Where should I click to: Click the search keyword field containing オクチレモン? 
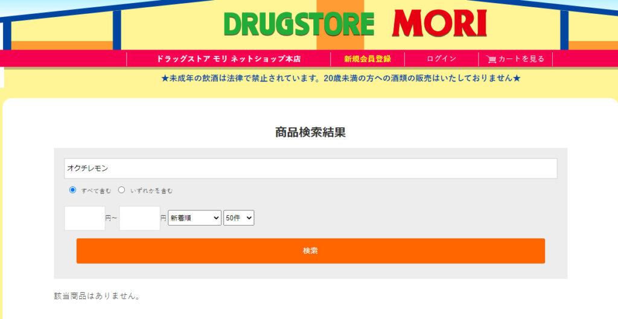(x=311, y=169)
